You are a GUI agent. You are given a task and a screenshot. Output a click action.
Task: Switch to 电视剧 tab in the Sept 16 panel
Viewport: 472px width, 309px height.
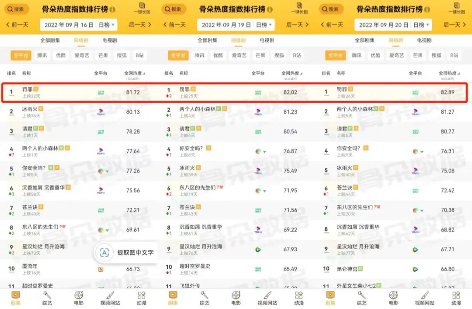click(110, 40)
